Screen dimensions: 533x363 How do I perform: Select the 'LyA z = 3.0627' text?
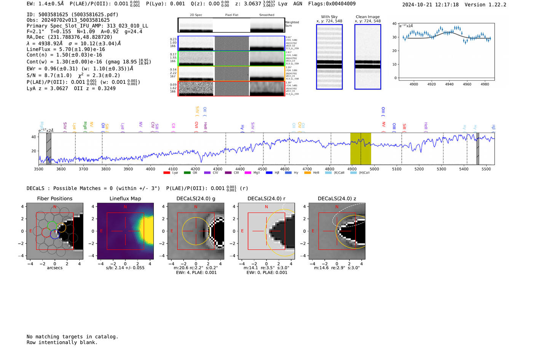(x=47, y=88)
